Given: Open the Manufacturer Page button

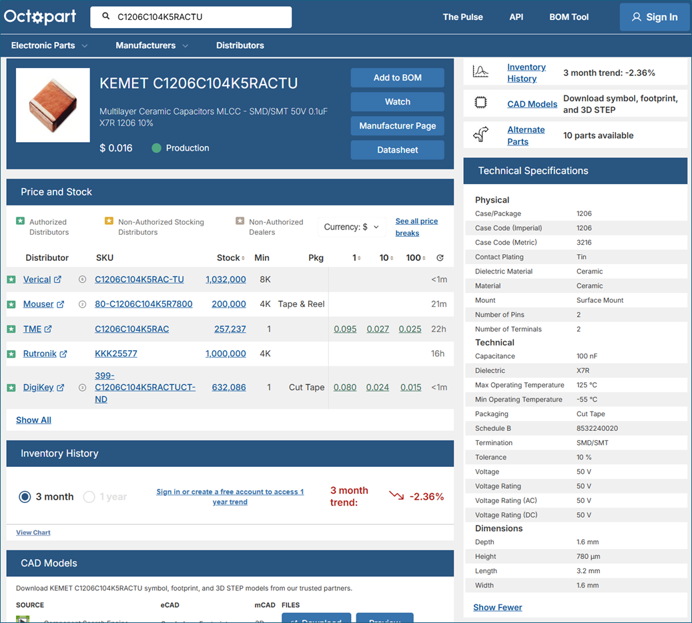Looking at the screenshot, I should pos(397,126).
